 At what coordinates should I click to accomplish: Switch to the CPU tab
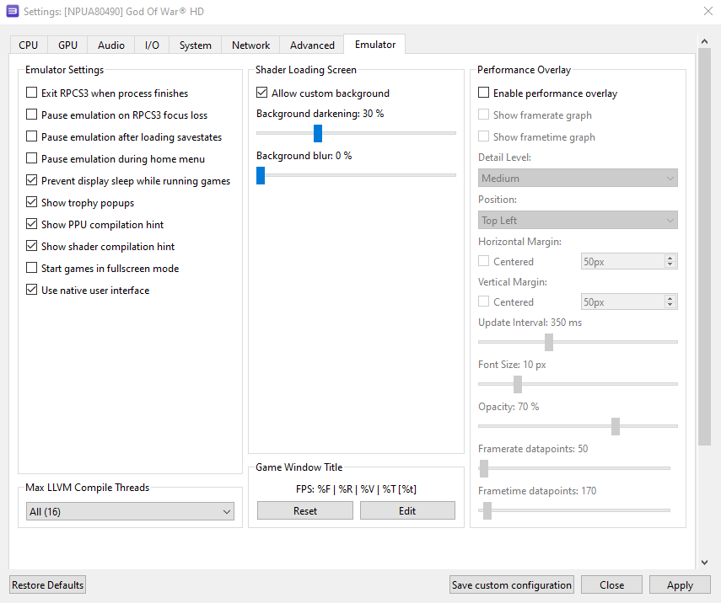(29, 45)
